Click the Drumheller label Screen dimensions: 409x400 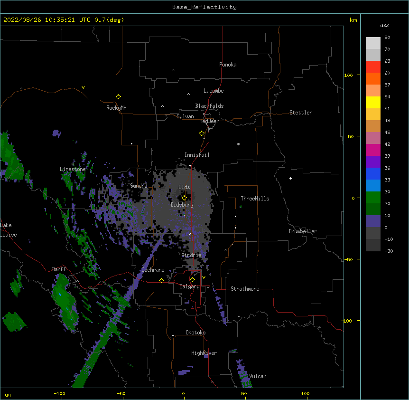(303, 231)
